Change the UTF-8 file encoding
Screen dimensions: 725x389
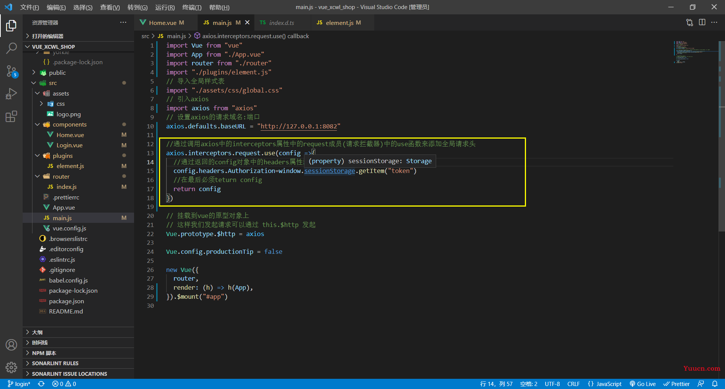click(552, 384)
